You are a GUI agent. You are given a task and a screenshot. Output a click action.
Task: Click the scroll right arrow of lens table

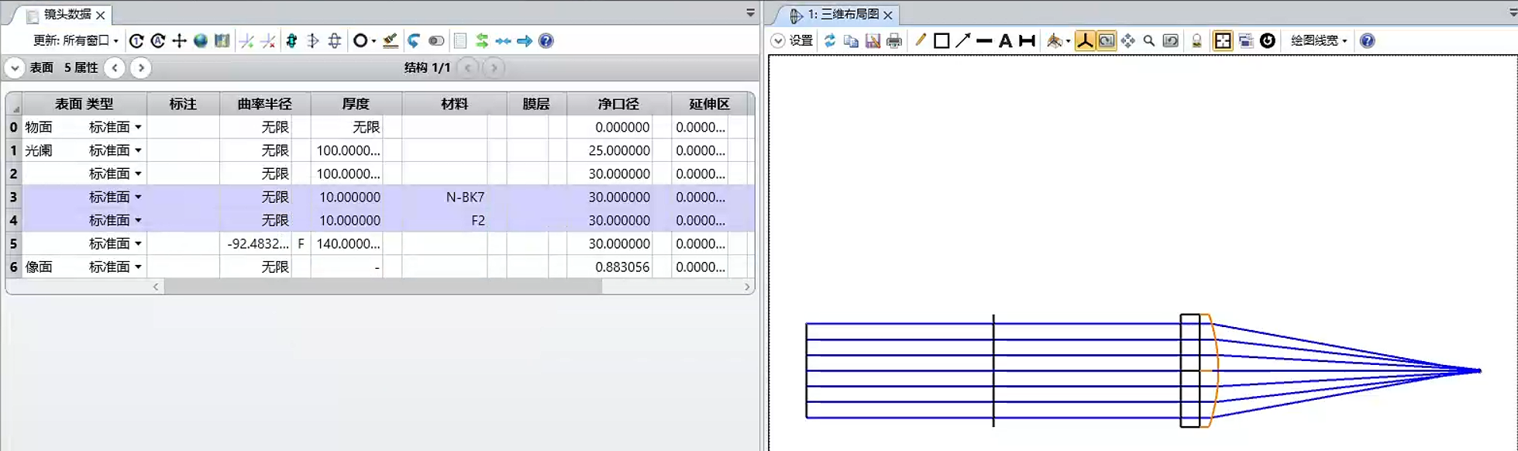747,287
